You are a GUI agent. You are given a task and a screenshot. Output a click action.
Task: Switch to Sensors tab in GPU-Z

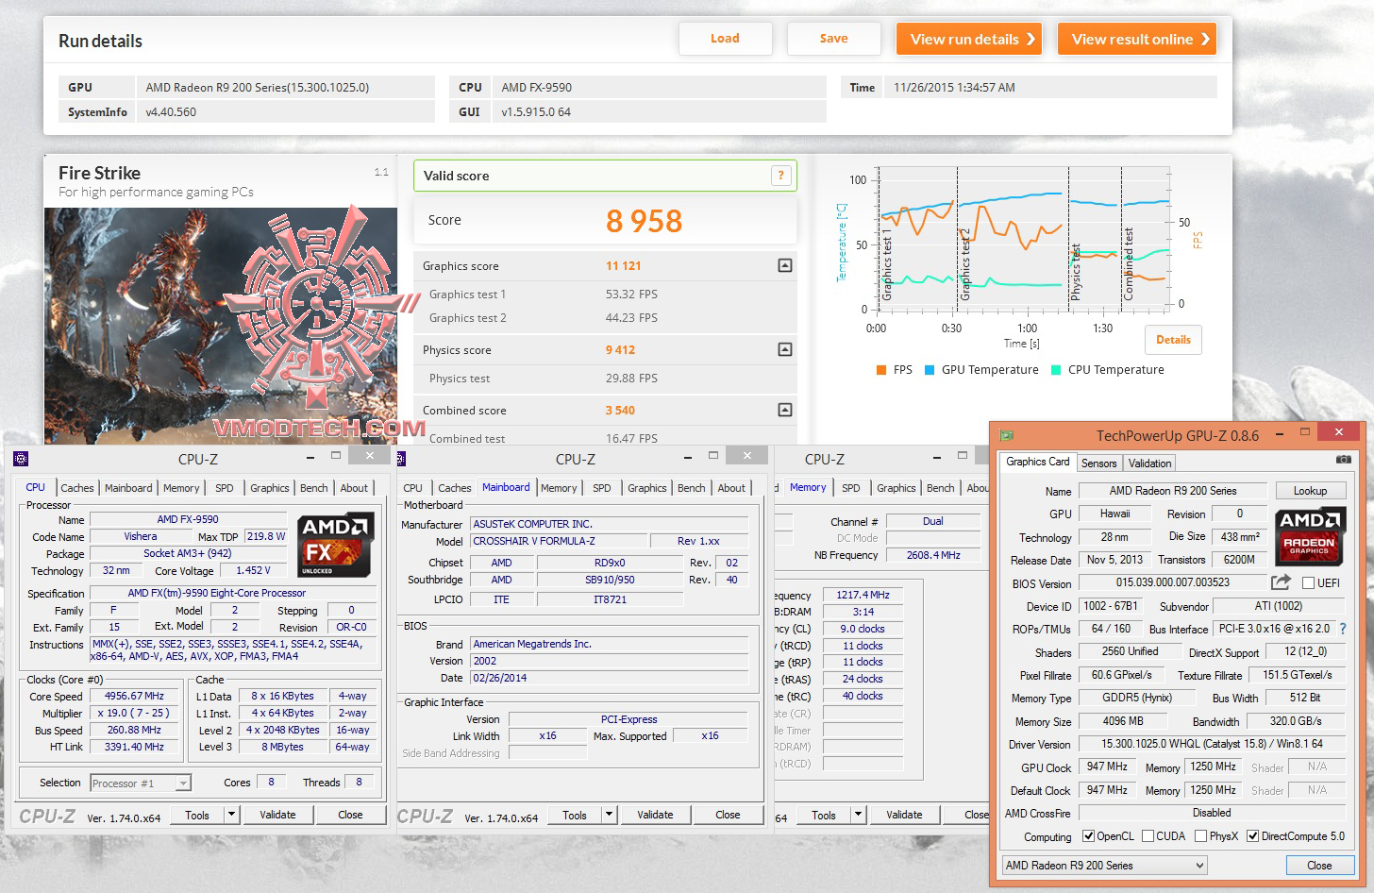tap(1098, 463)
